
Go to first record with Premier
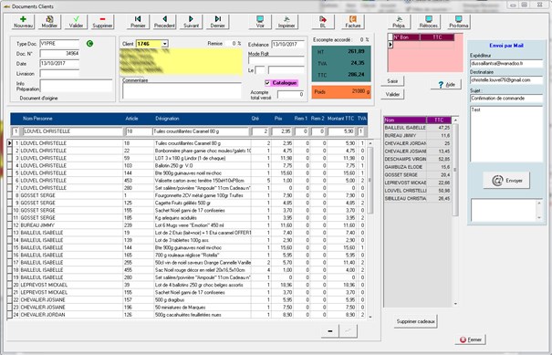point(138,22)
